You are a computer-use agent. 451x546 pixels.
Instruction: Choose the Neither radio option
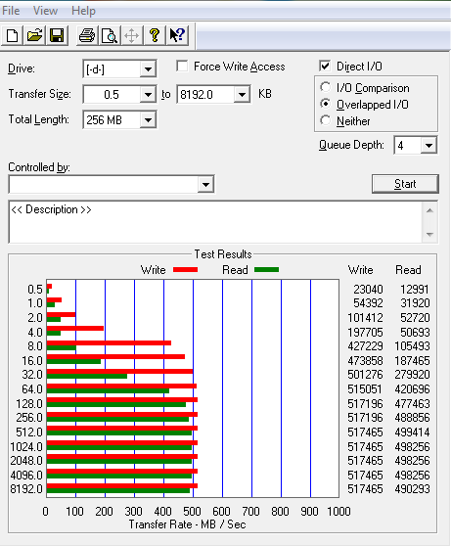click(x=325, y=120)
